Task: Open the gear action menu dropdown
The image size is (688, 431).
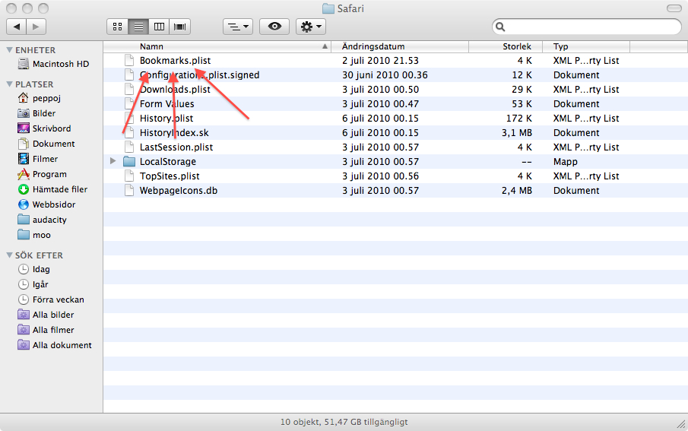Action: tap(310, 27)
